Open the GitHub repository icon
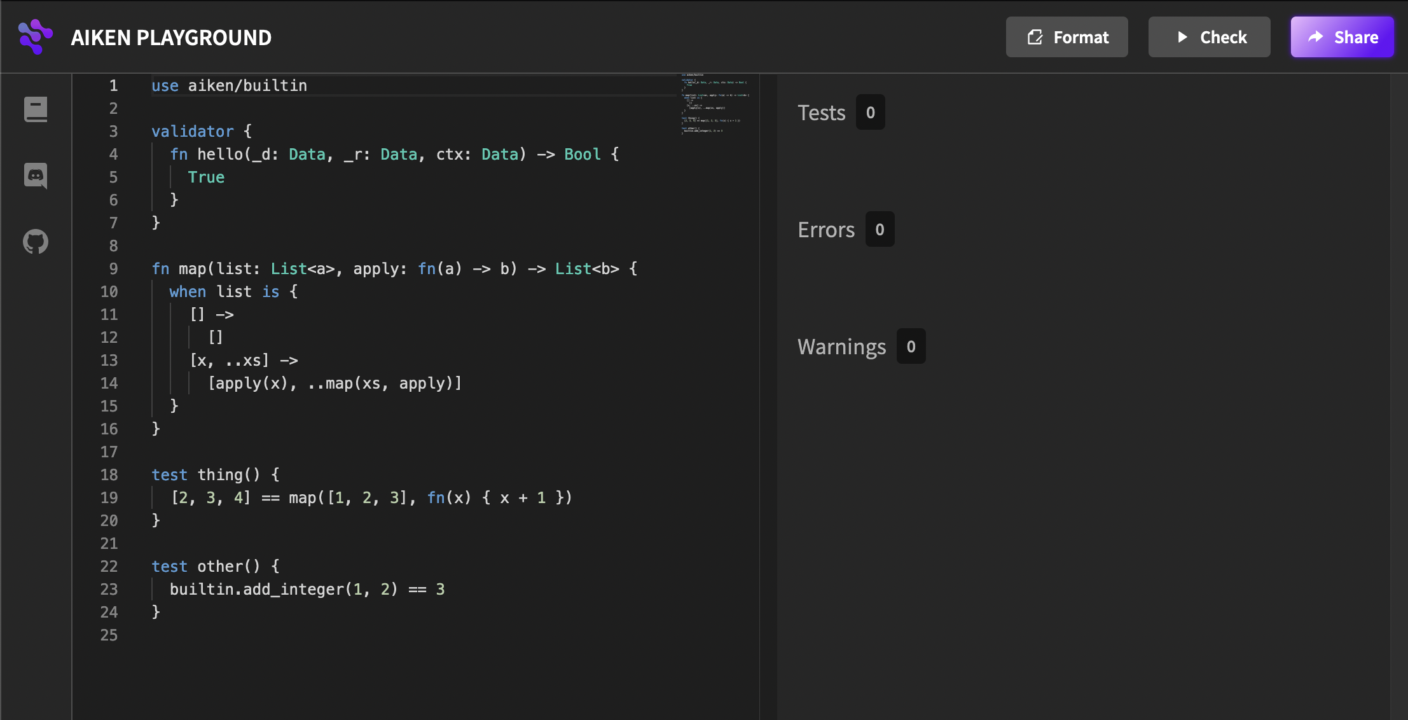 coord(36,242)
